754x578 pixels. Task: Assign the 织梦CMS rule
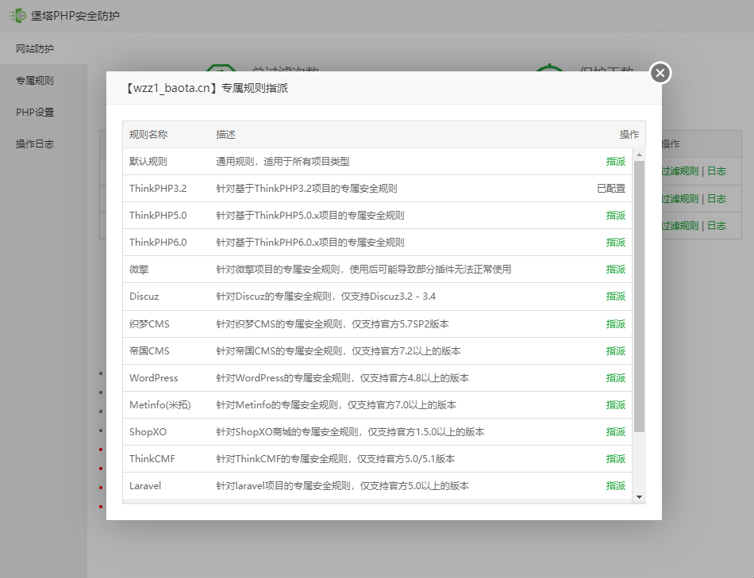point(616,323)
